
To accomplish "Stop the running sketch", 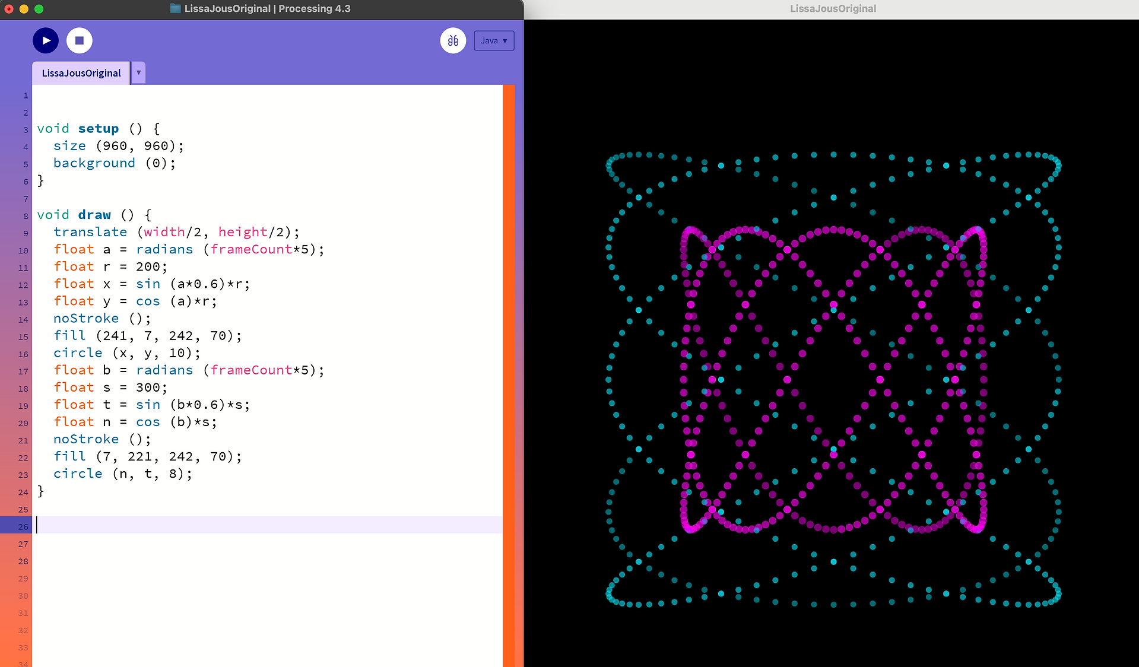I will pos(80,41).
